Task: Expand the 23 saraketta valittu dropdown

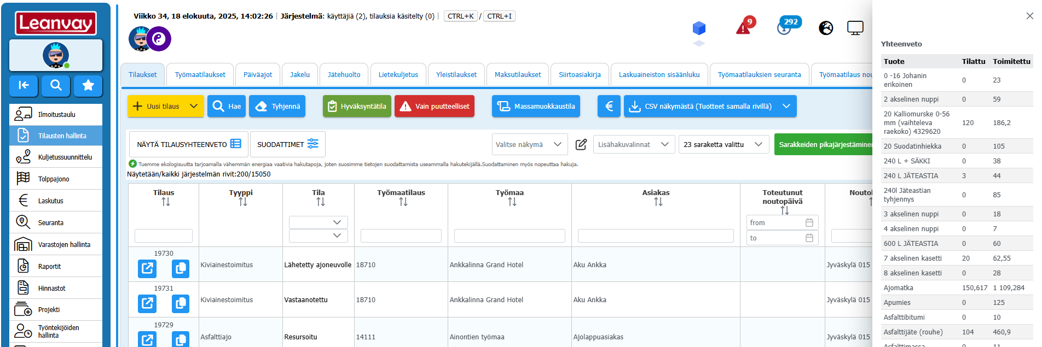Action: click(723, 144)
